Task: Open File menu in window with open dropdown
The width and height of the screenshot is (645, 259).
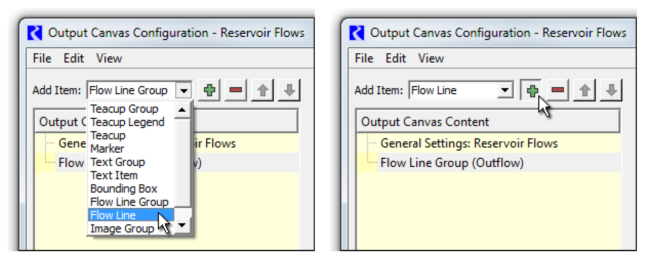Action: tap(42, 58)
